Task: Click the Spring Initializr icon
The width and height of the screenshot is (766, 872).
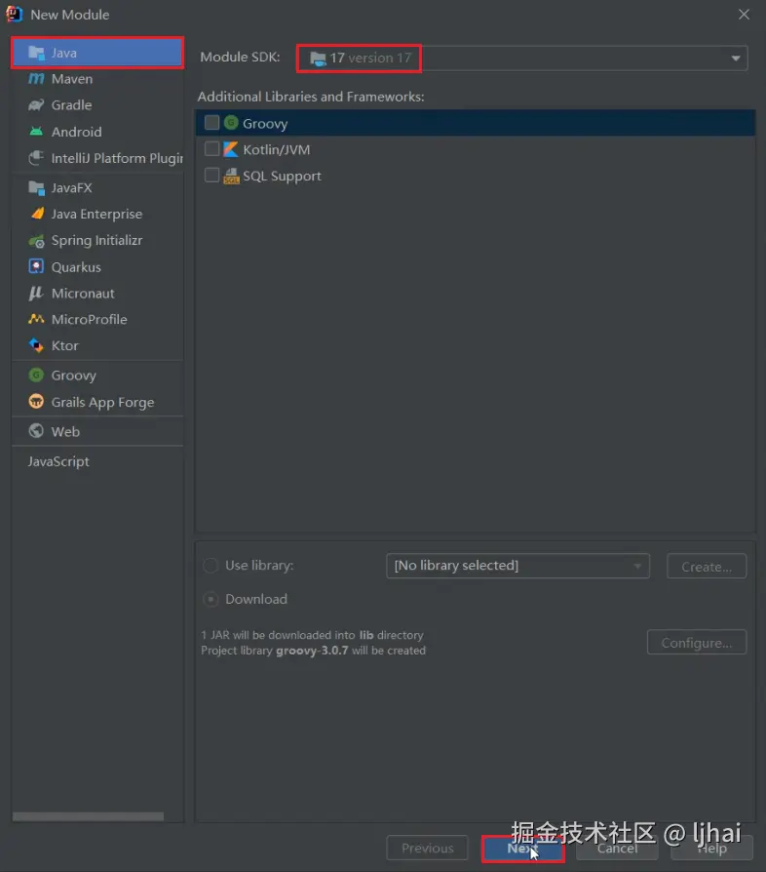Action: click(x=36, y=241)
